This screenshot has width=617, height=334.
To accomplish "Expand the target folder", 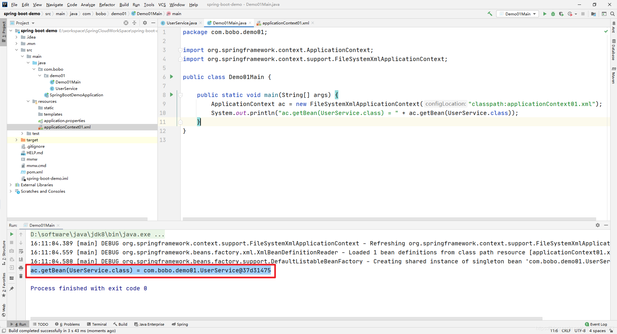I will (16, 140).
